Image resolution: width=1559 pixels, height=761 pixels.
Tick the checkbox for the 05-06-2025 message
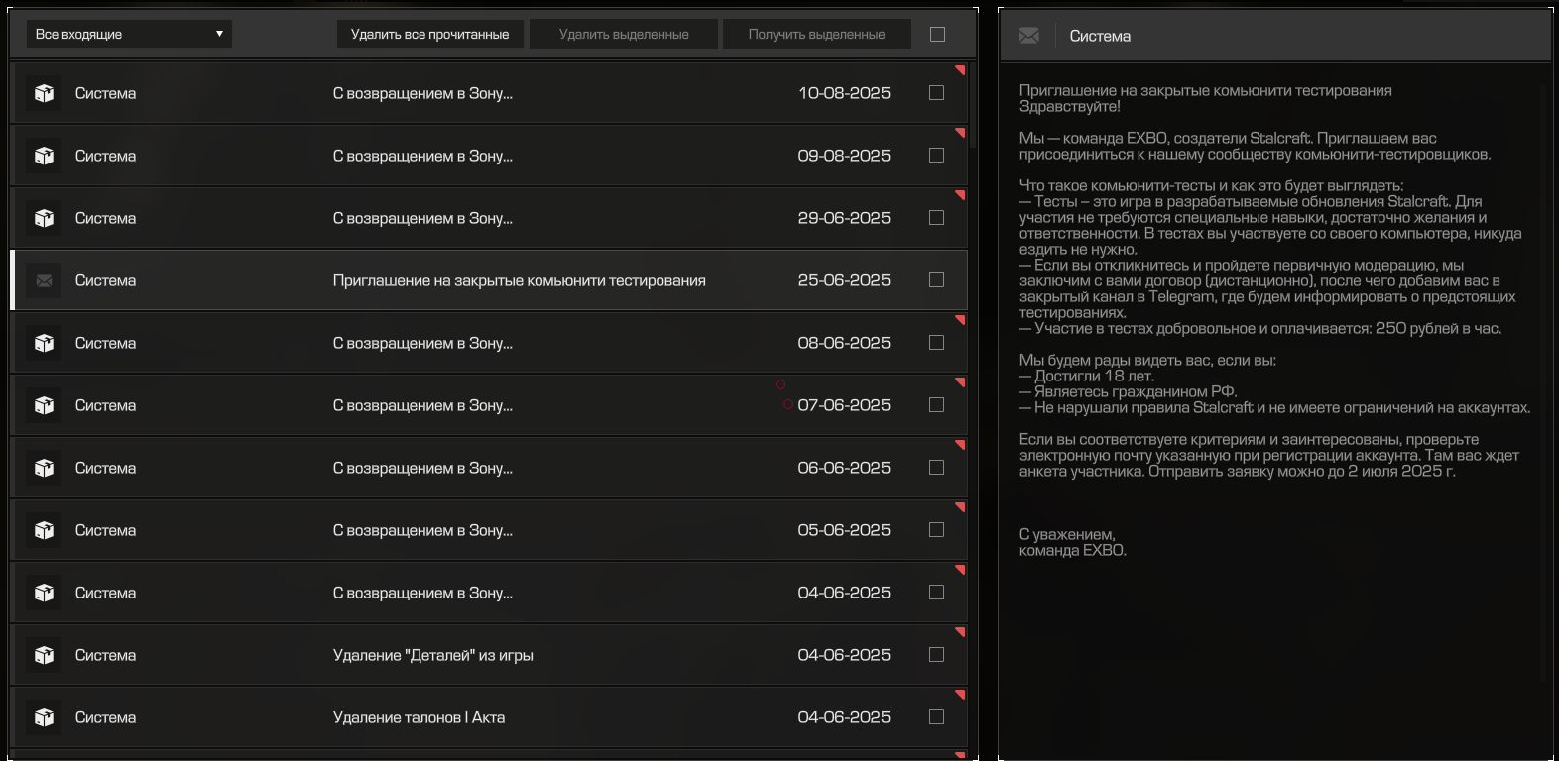coord(936,529)
